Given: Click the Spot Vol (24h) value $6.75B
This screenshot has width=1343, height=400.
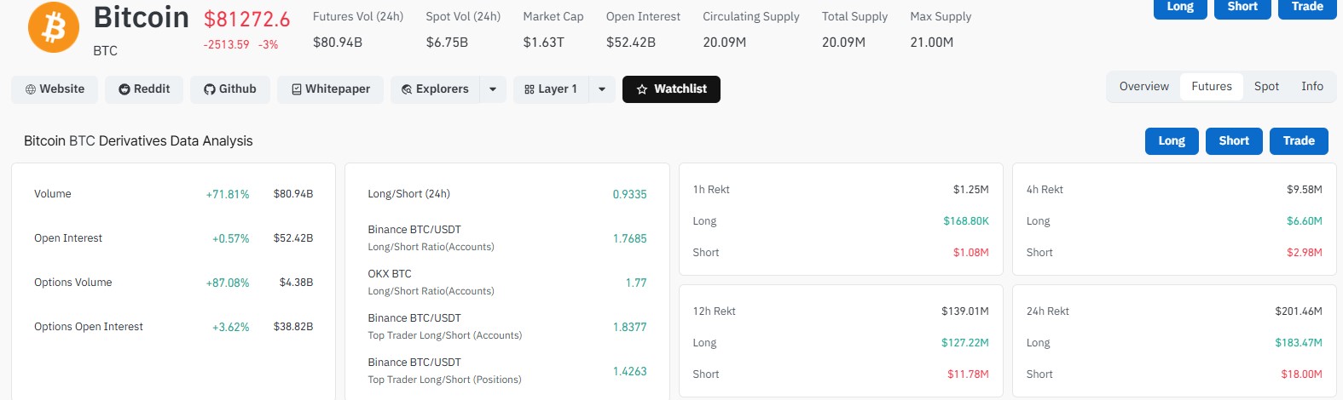Looking at the screenshot, I should 447,43.
